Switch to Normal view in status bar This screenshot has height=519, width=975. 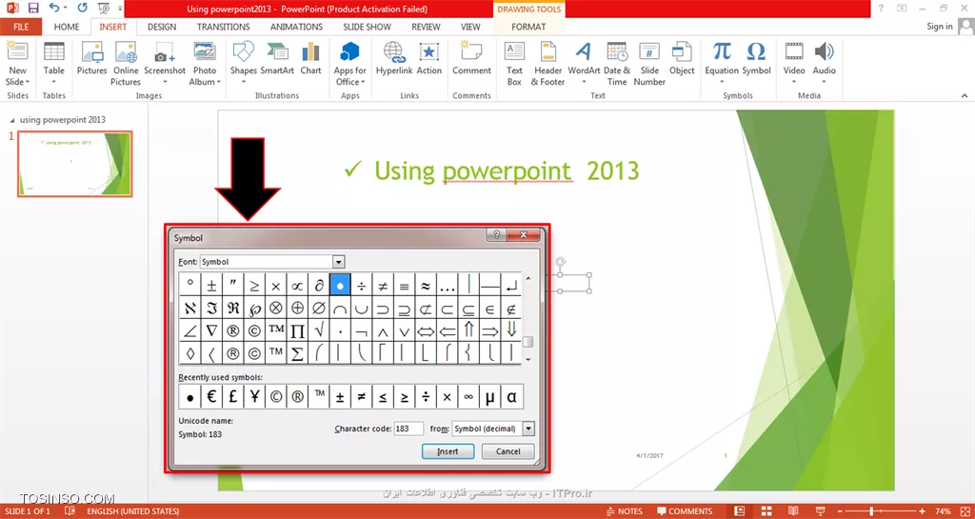[739, 511]
